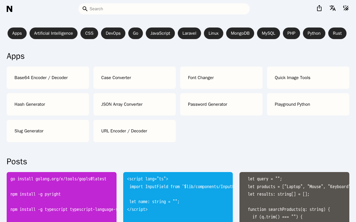Open Quick Image Tools
The image size is (356, 222).
point(308,78)
